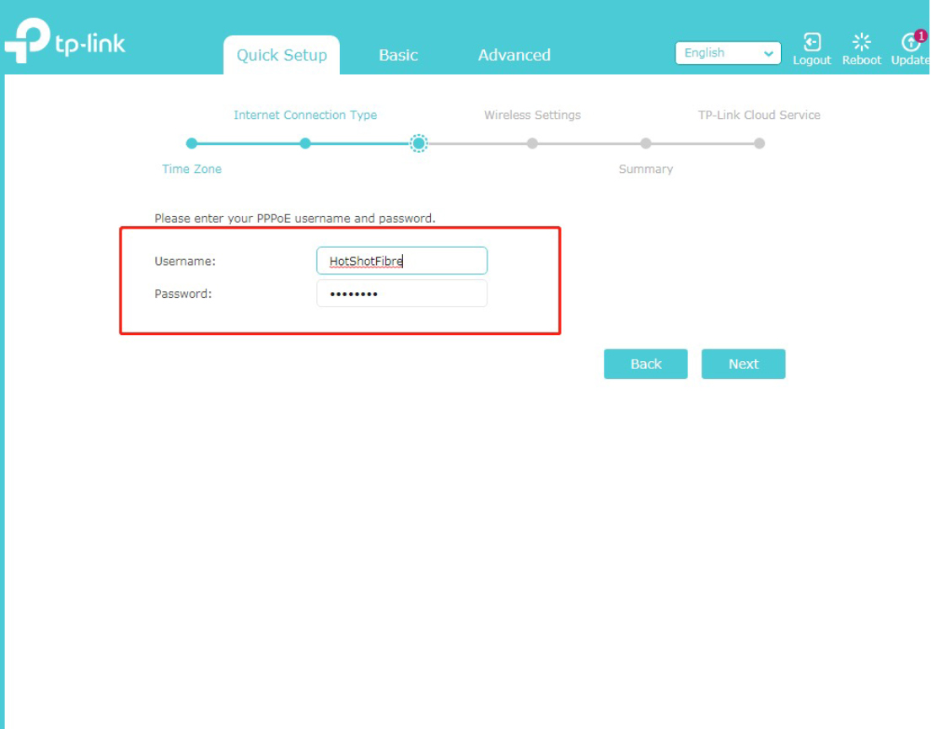This screenshot has height=729, width=931.
Task: Switch to the Advanced tab
Action: [x=514, y=55]
